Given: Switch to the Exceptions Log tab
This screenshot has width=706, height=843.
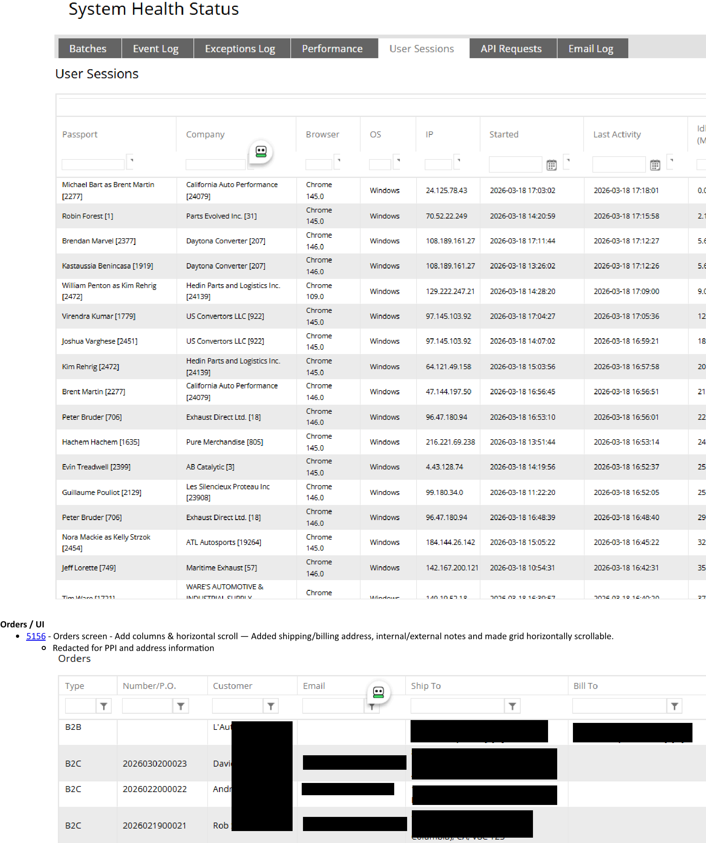Looking at the screenshot, I should [240, 48].
